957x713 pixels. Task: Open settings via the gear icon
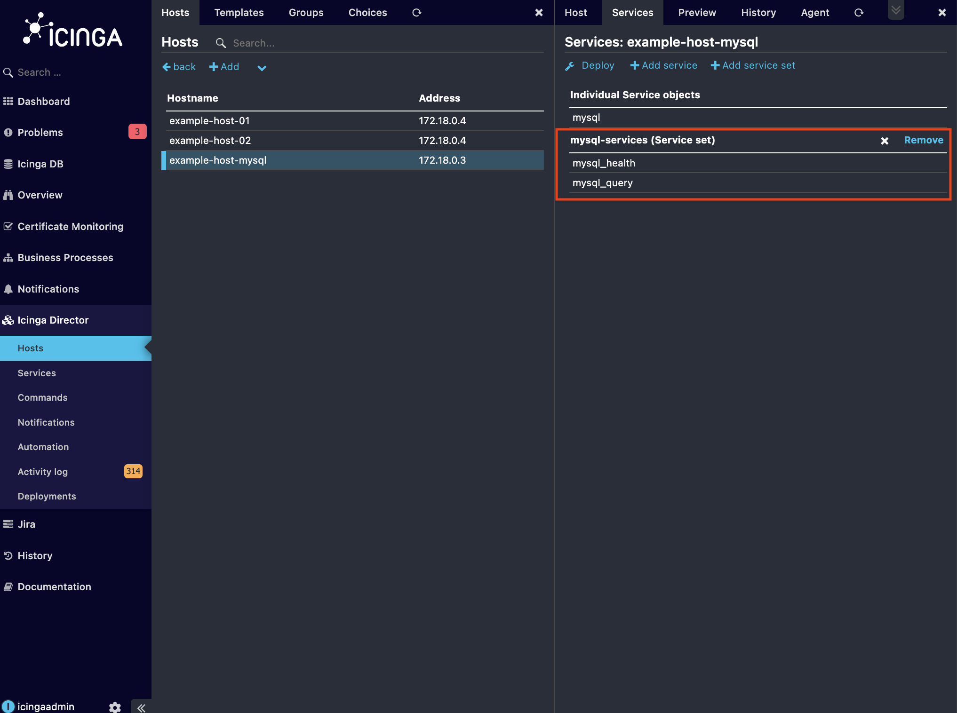pos(115,707)
